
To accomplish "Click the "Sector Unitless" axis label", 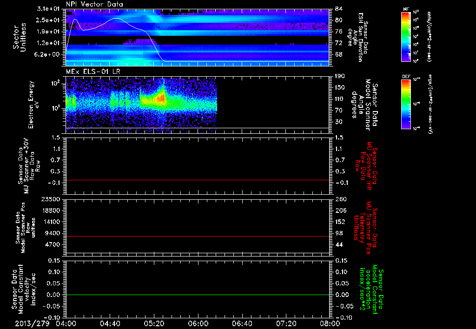I will (x=20, y=37).
